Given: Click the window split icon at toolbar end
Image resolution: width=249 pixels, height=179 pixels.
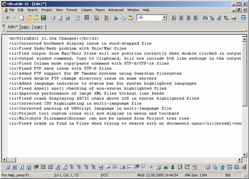Looking at the screenshot, I should tap(243, 18).
